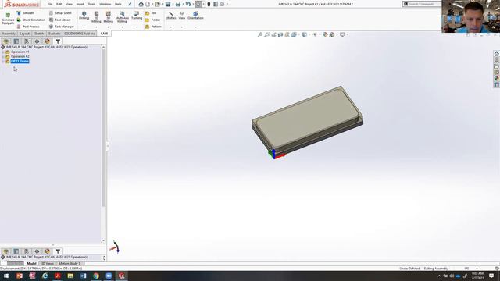The height and width of the screenshot is (281, 500).
Task: Switch to the Evaluate ribbon tab
Action: tap(54, 34)
